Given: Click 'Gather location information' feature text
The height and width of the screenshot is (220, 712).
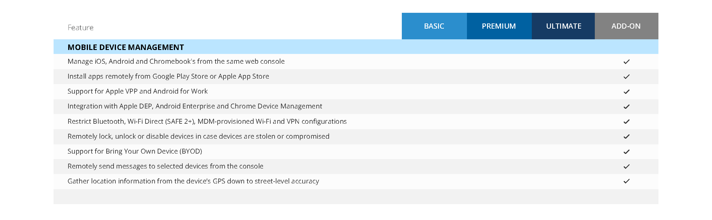Looking at the screenshot, I should point(193,181).
